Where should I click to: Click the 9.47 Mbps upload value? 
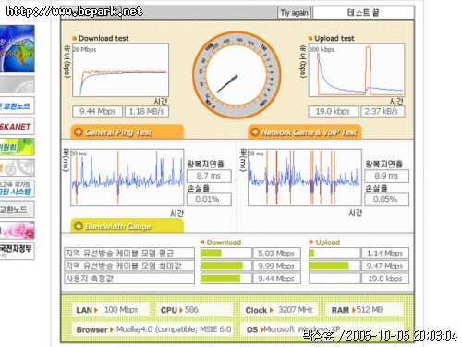[x=385, y=266]
